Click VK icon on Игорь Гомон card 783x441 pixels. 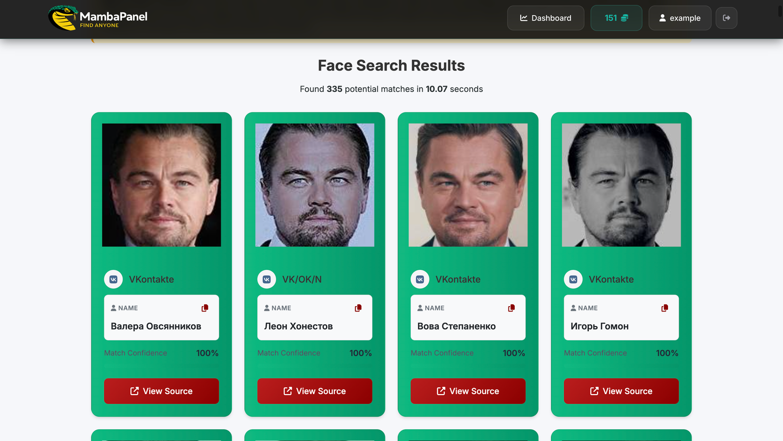pos(573,280)
